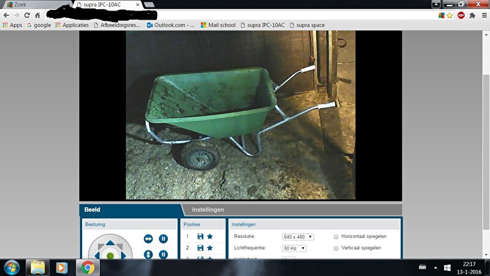Open Afbeeldingsres... bookmark
This screenshot has width=490, height=276.
pos(117,25)
